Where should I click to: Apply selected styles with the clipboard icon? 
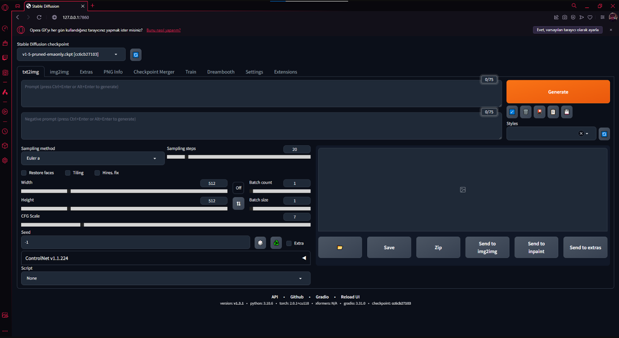pos(553,112)
